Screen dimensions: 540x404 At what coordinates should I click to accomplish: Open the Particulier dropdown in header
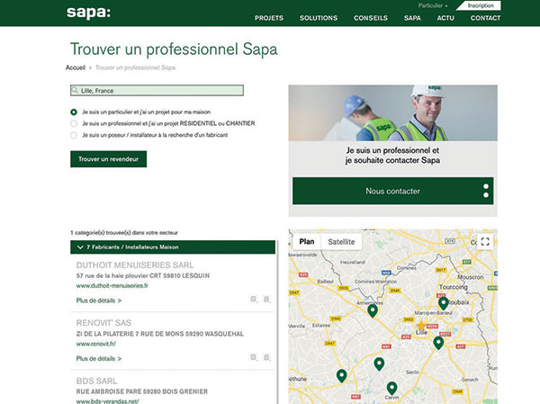[x=433, y=5]
